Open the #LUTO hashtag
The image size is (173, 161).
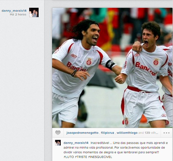(69, 157)
